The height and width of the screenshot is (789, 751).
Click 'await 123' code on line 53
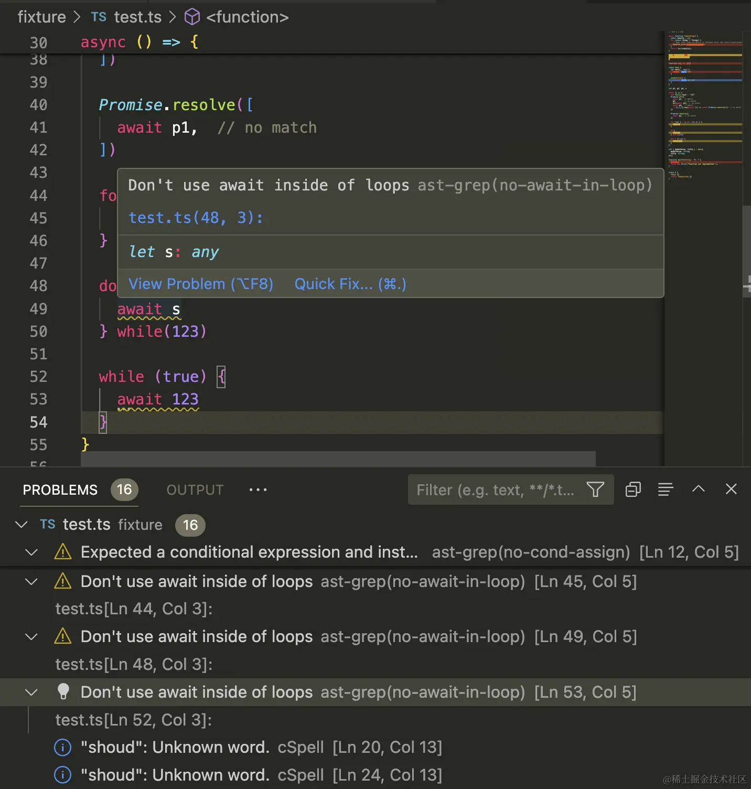pyautogui.click(x=158, y=399)
